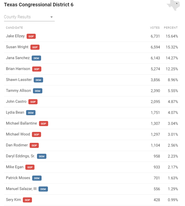This screenshot has height=206, width=185.
Task: Click GOP badge beside Susan Wright
Action: point(35,47)
